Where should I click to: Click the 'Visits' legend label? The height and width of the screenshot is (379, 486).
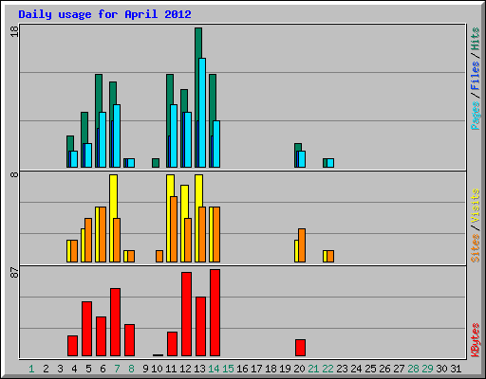point(475,207)
